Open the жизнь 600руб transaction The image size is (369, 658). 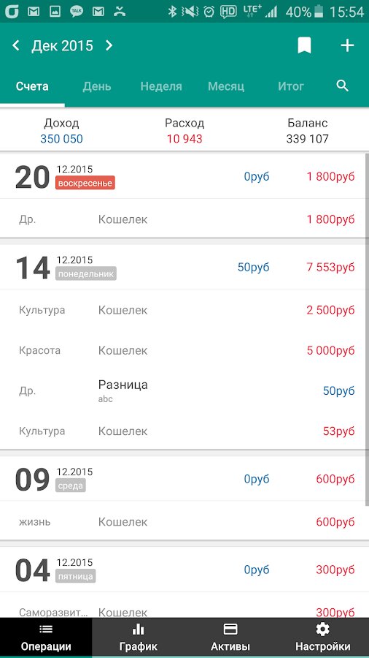point(184,522)
